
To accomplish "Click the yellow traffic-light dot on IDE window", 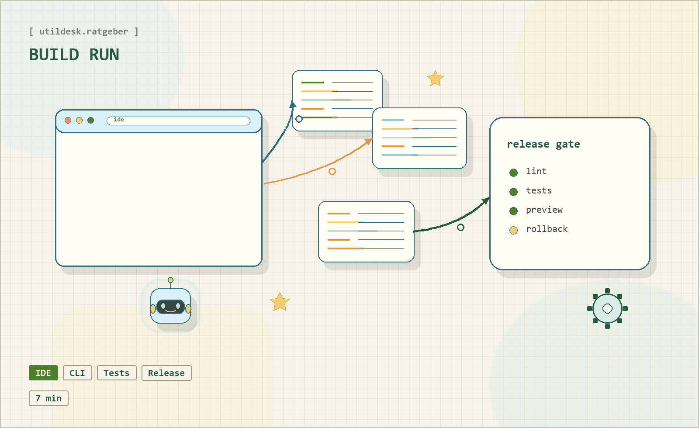I will pyautogui.click(x=80, y=120).
